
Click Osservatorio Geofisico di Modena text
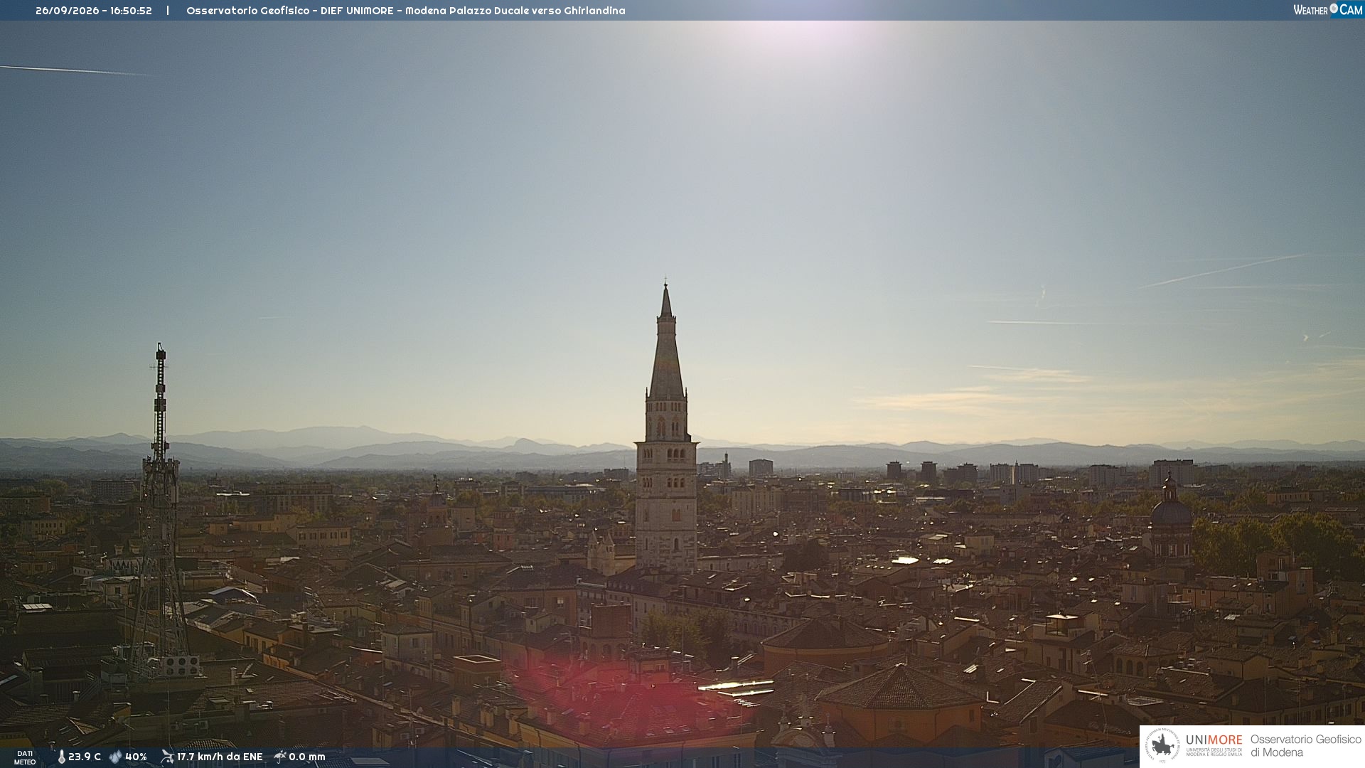click(1305, 746)
